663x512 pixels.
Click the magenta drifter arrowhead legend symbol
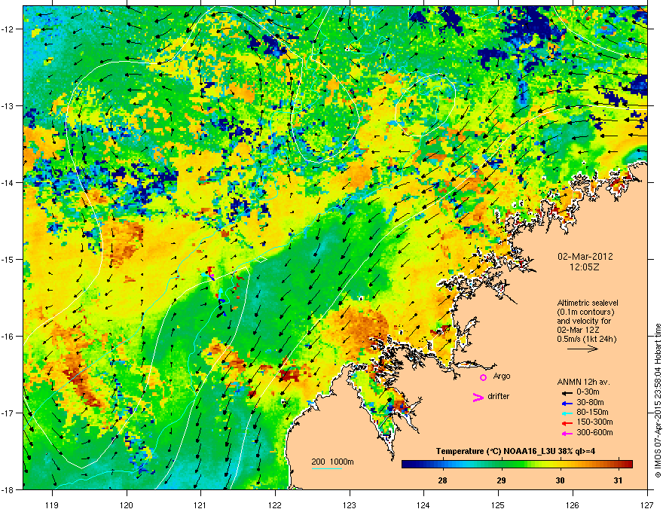coord(478,398)
